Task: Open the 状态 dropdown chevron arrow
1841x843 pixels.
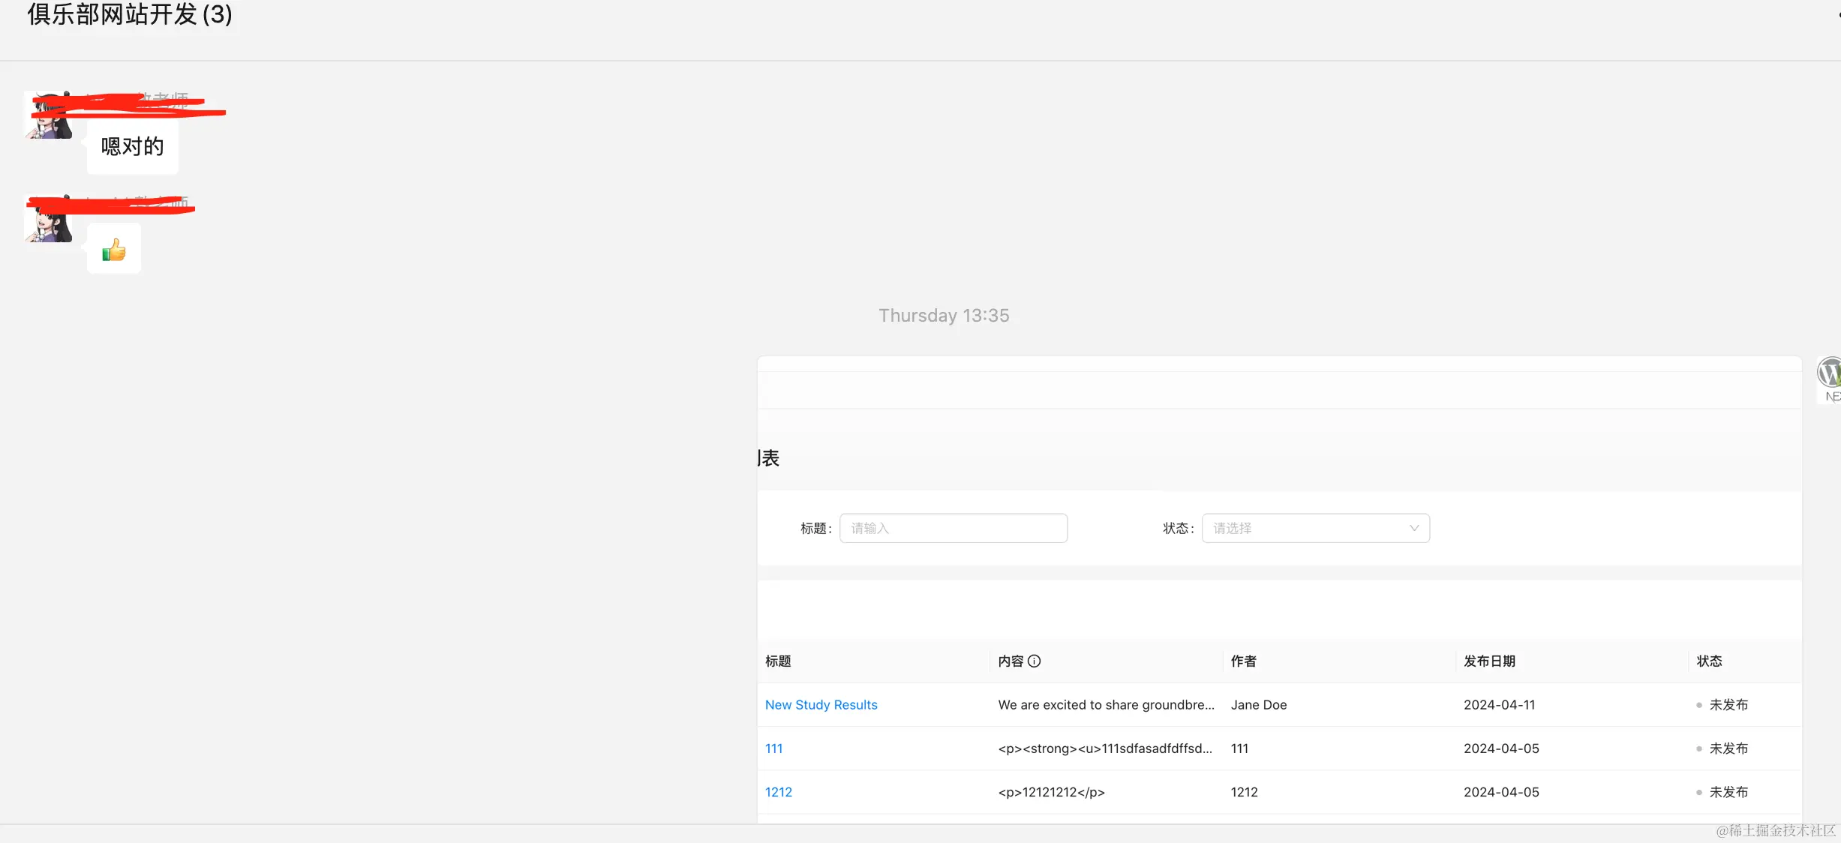Action: click(x=1413, y=528)
